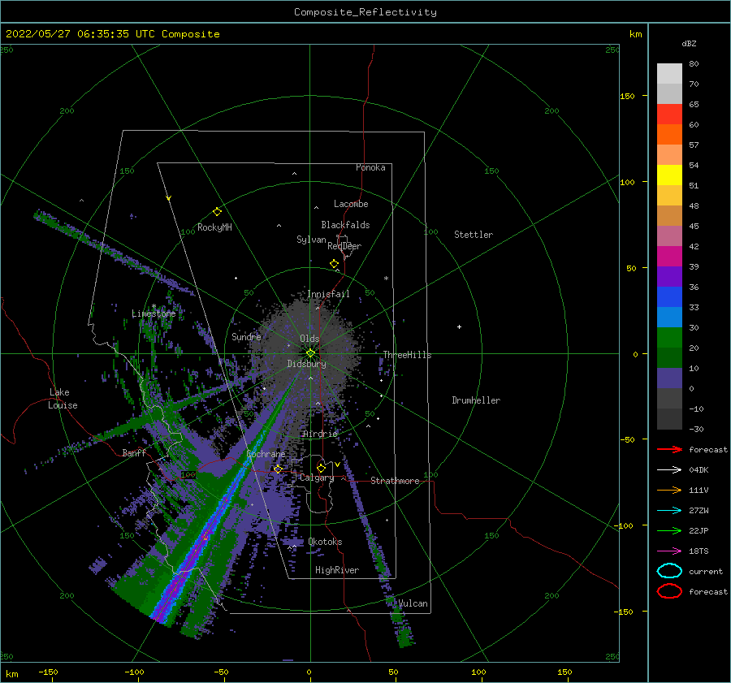731x683 pixels.
Task: Click the 65 dBZ red color swatch
Action: [669, 115]
